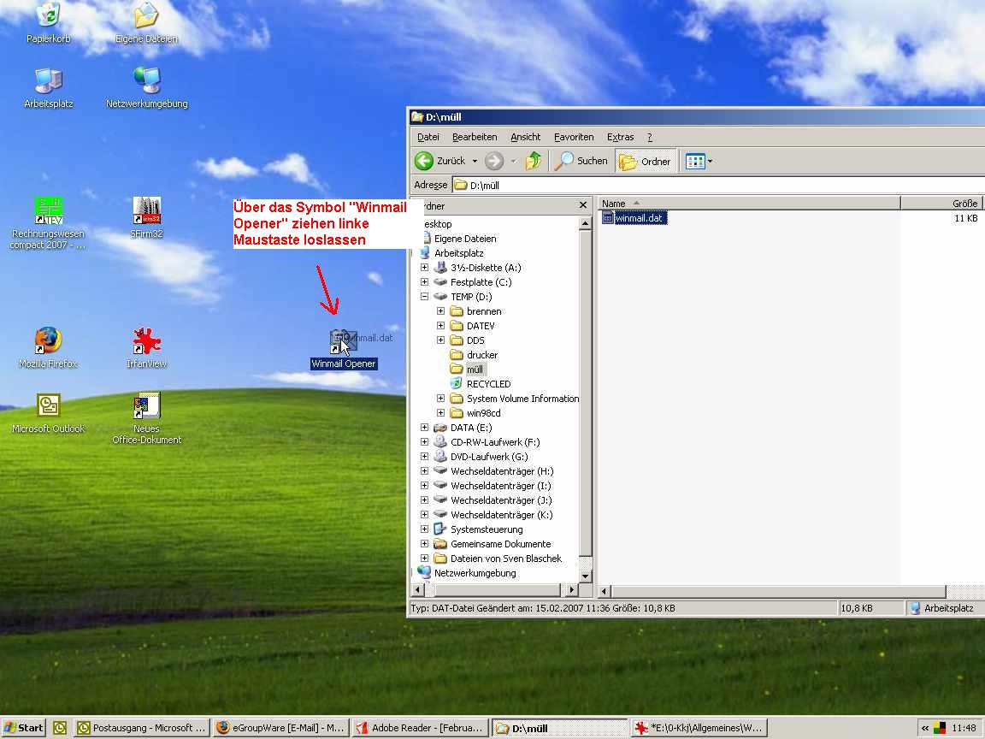Click the Explorer up-one-level folder icon

click(x=534, y=161)
